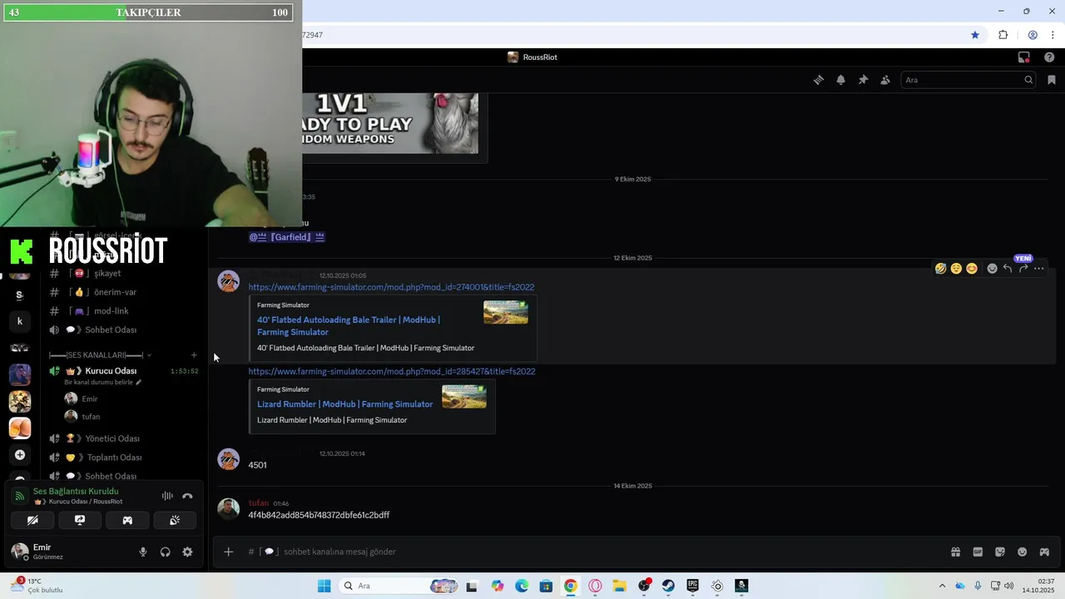
Task: Open the "Ses Bağlantısı Kuruldu" connection details
Action: [76, 491]
